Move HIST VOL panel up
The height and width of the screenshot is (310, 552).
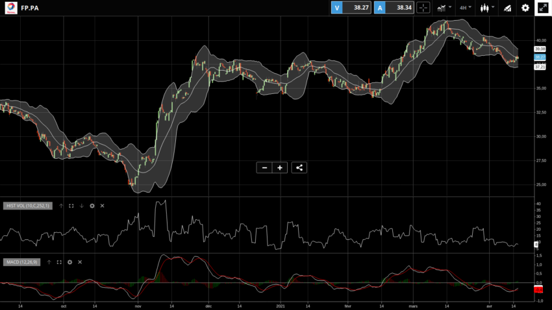tap(61, 206)
